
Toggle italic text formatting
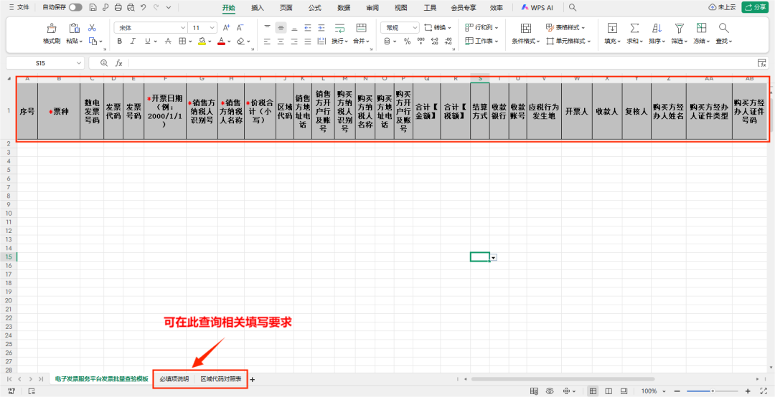point(133,42)
